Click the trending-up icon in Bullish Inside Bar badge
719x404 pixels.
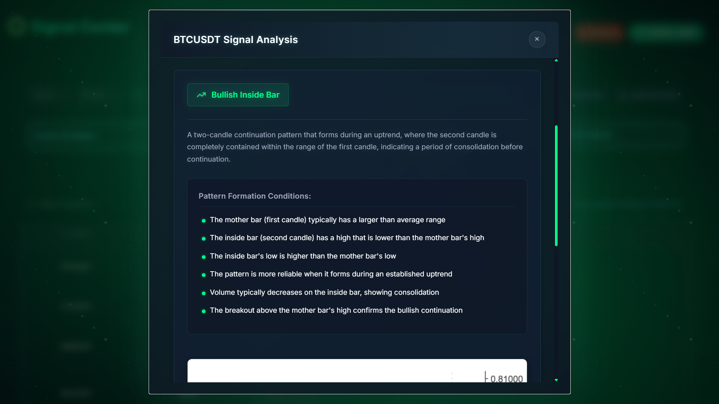click(201, 95)
